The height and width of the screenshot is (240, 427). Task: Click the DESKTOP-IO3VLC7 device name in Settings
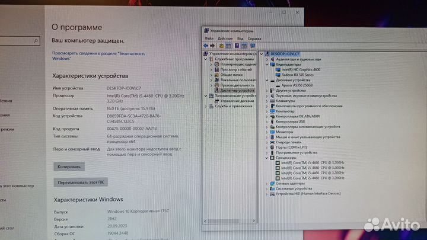(x=123, y=88)
